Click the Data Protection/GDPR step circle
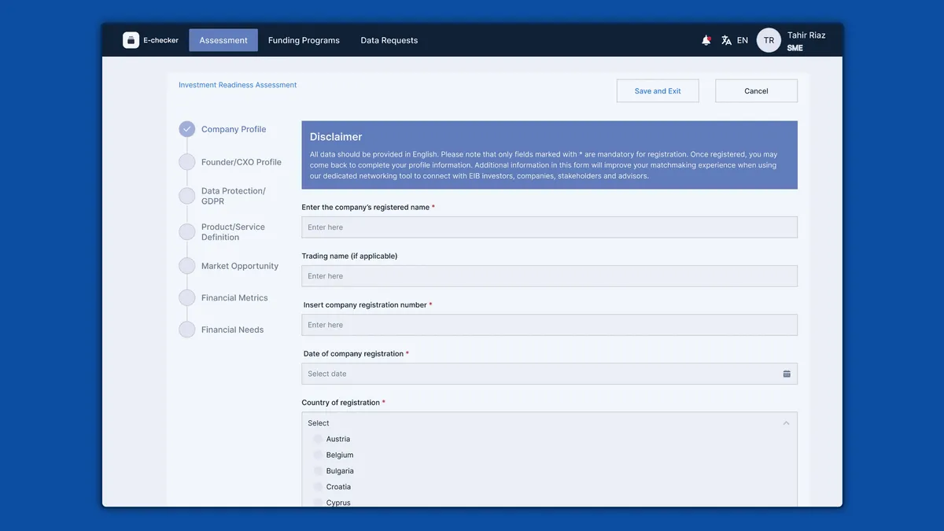 (186, 196)
